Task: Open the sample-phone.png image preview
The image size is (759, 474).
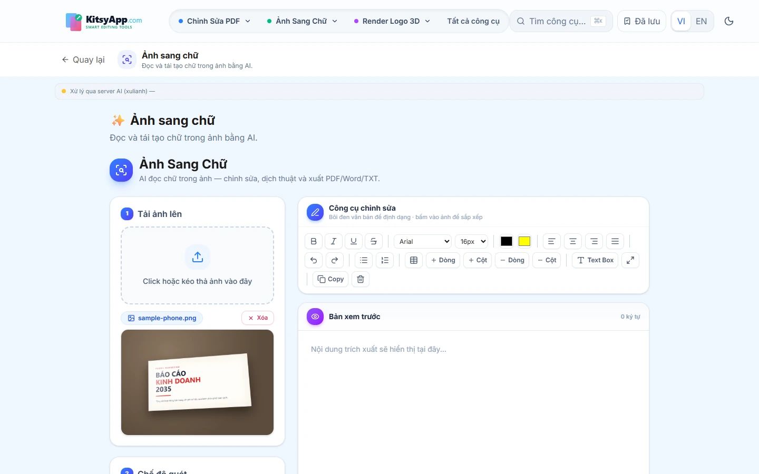Action: coord(197,382)
